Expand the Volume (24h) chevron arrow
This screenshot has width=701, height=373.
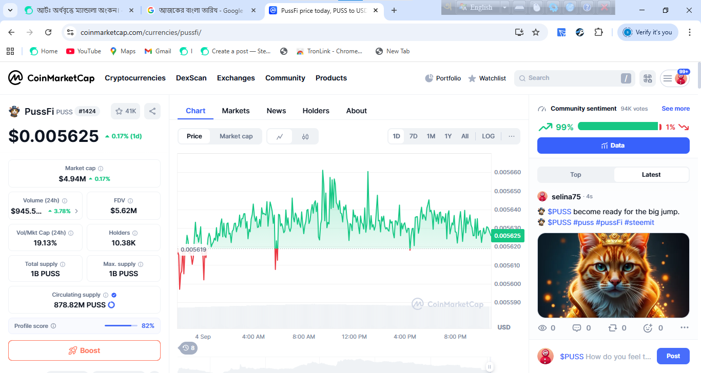pyautogui.click(x=76, y=211)
